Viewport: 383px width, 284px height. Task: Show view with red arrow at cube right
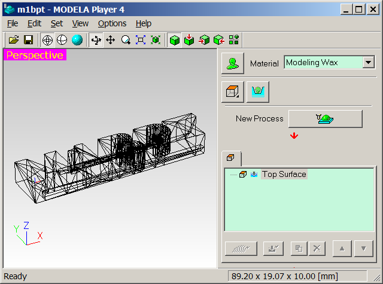(219, 40)
